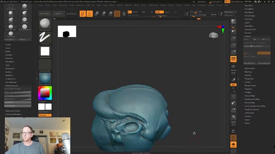Toggle the Mrgb button
The image size is (275, 154).
(134, 12)
